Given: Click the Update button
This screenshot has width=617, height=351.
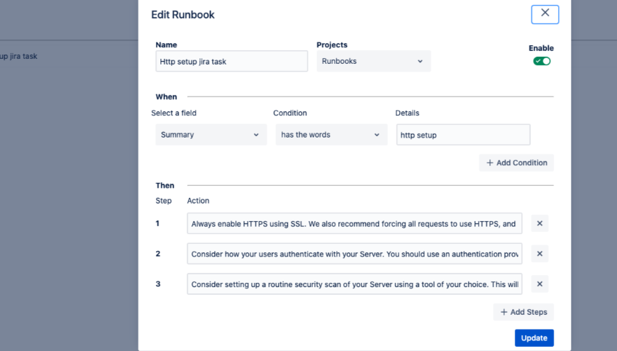Looking at the screenshot, I should (x=534, y=338).
